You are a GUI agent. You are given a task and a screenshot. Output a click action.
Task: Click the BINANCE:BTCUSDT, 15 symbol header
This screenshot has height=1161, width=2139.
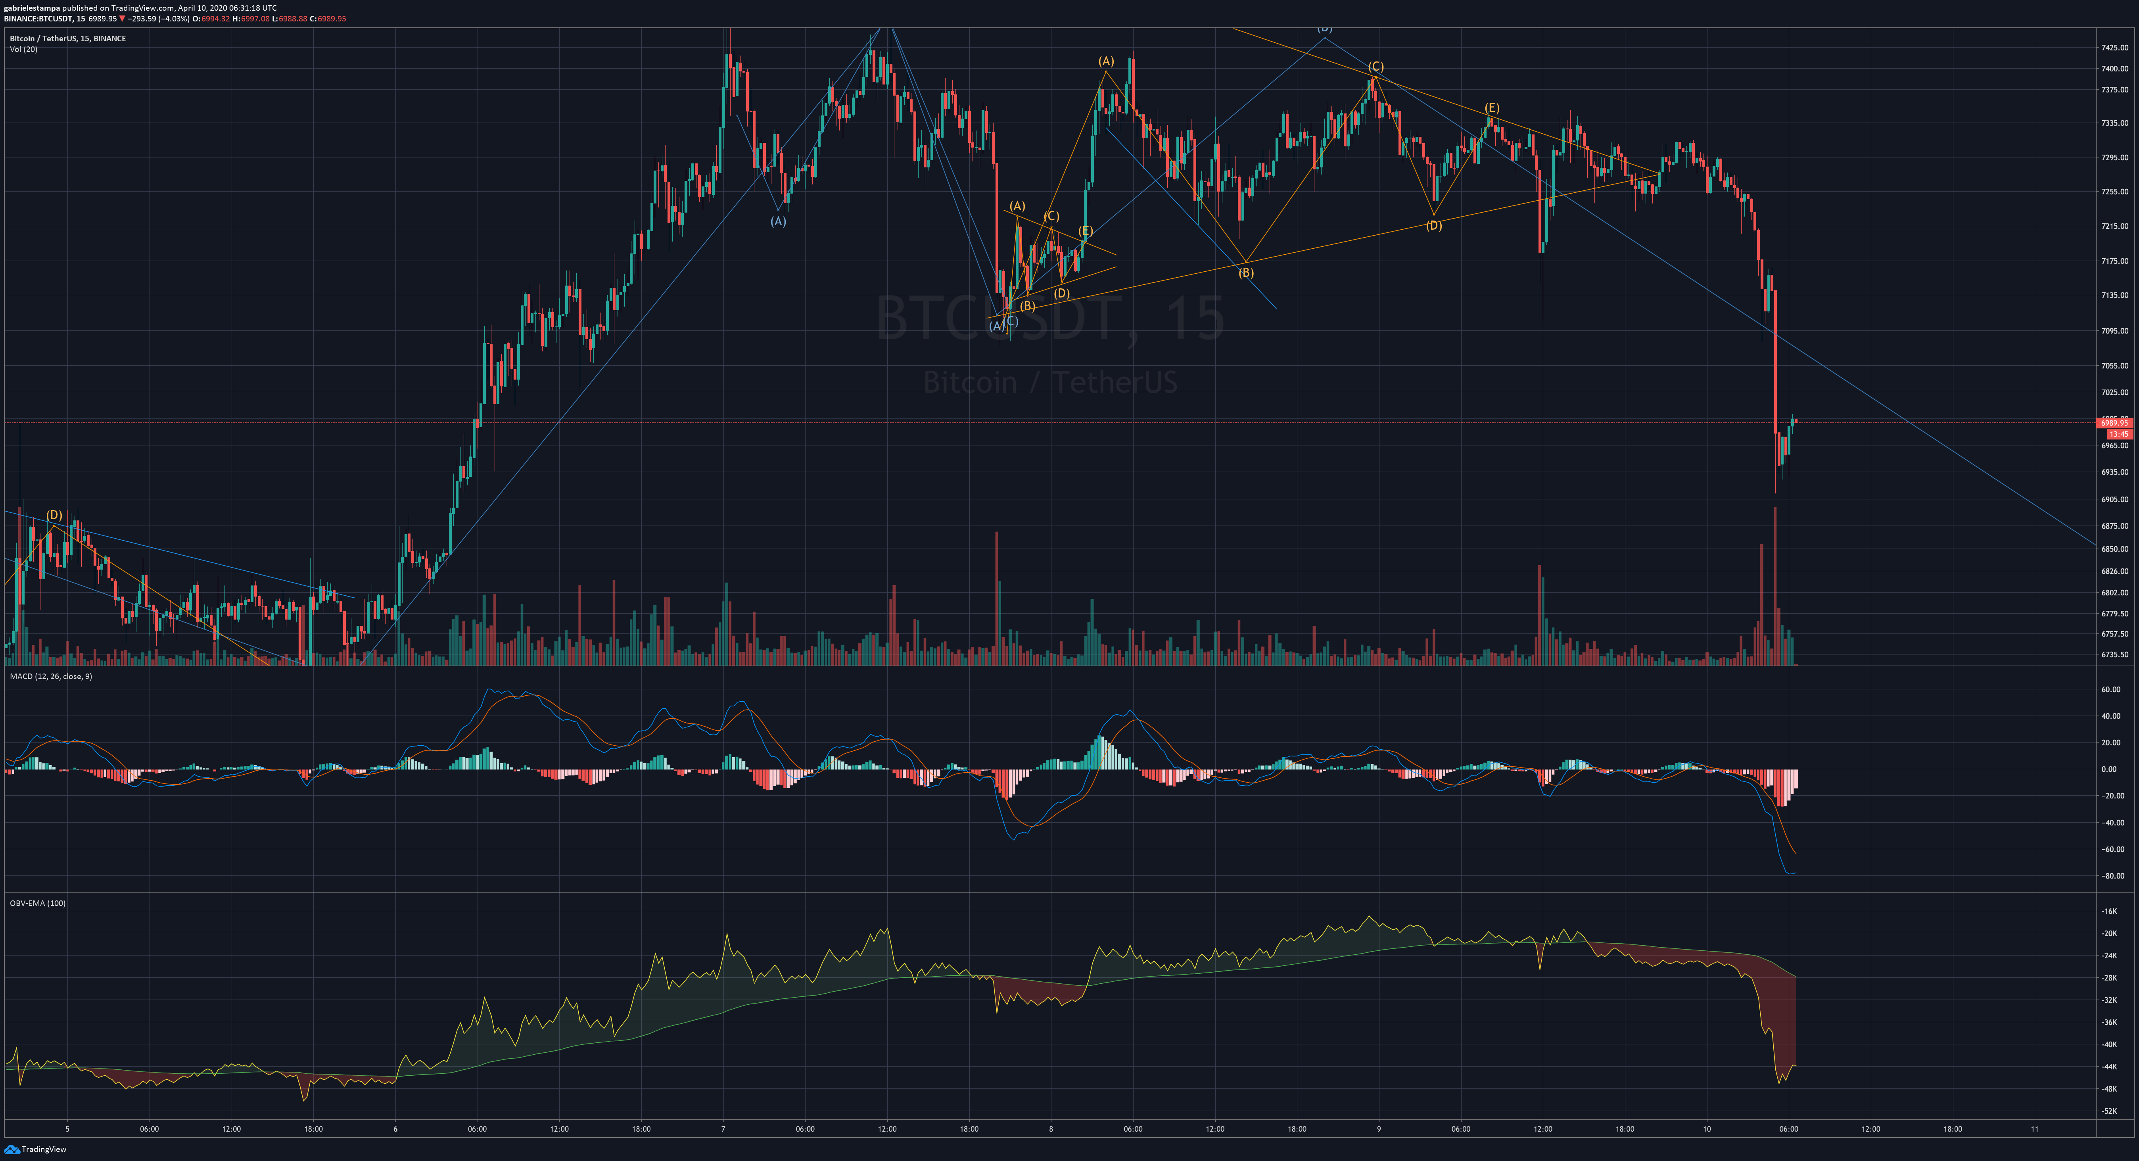tap(44, 18)
